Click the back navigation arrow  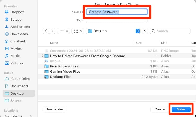(x=46, y=31)
